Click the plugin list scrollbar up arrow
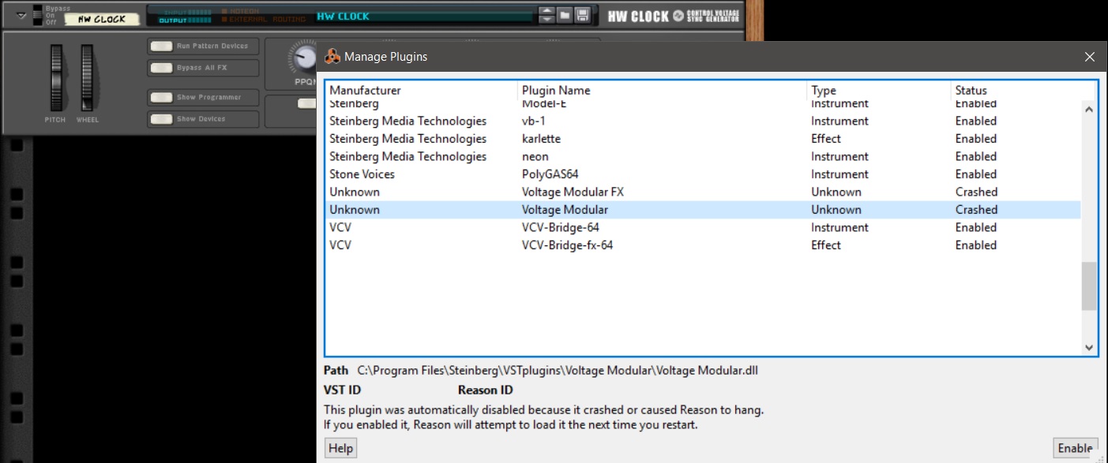 point(1089,110)
